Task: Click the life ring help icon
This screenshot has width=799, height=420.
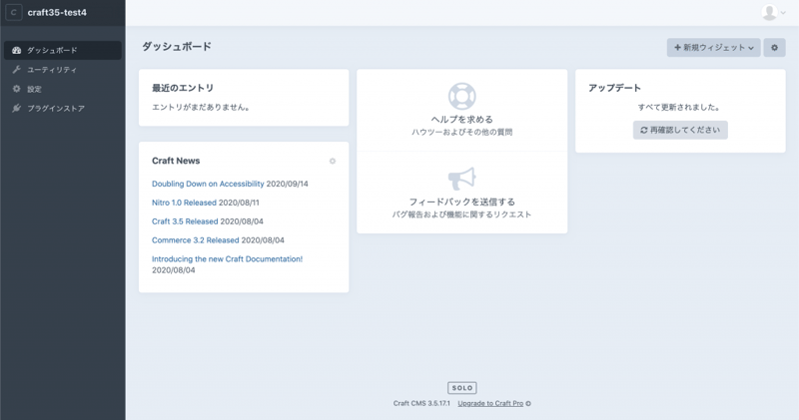Action: [461, 96]
